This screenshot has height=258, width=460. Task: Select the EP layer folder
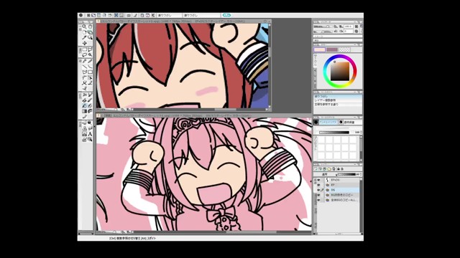[342, 185]
